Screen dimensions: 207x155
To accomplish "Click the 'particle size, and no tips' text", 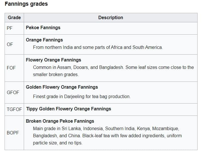I will pyautogui.click(x=58, y=143).
